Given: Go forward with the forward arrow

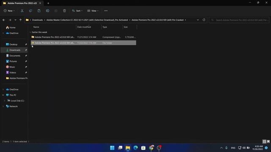Looking at the screenshot, I should (10, 20).
